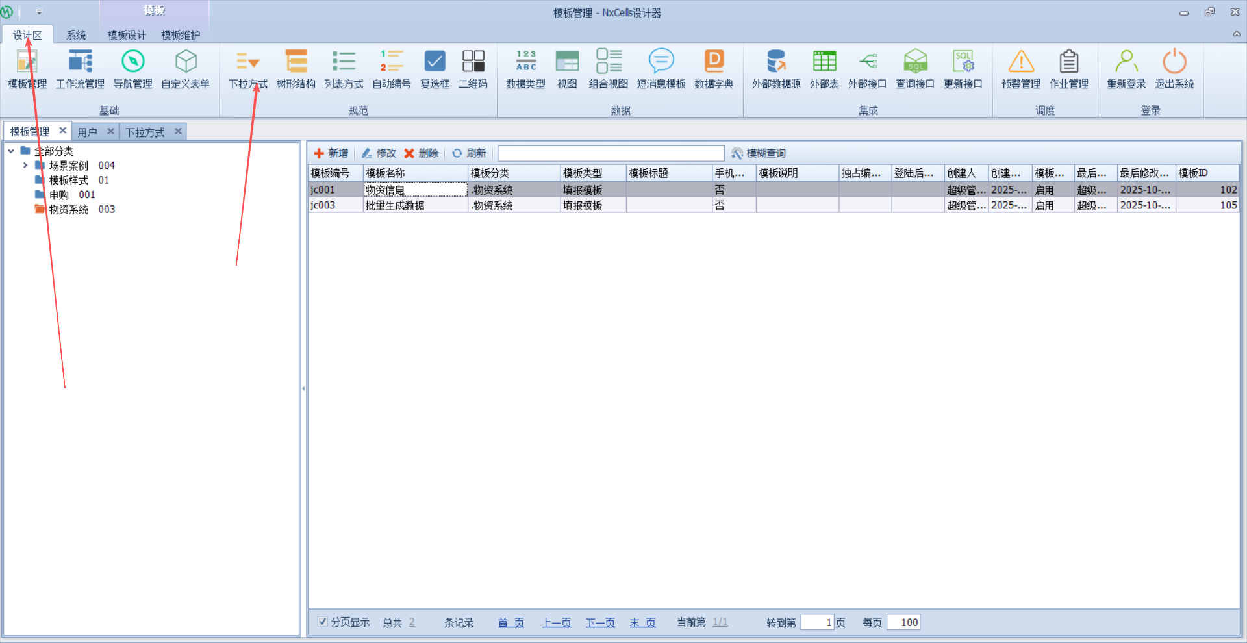Click the 导航管理 compass icon
Screen dimensions: 1247x643
[132, 62]
